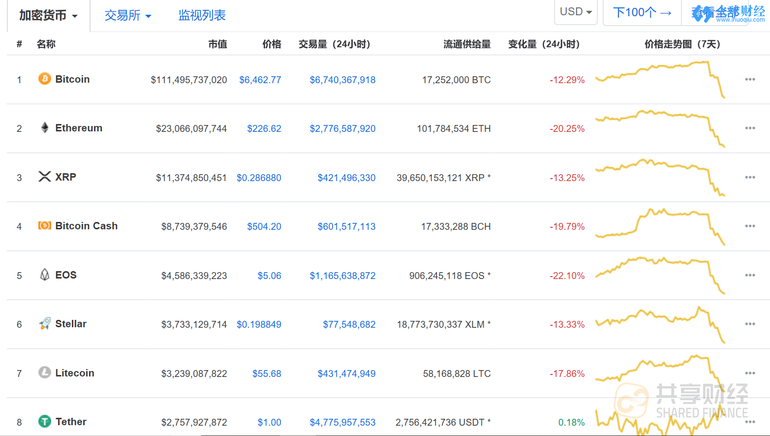The width and height of the screenshot is (770, 436).
Task: Sort by the 市值 column header
Action: tap(217, 44)
